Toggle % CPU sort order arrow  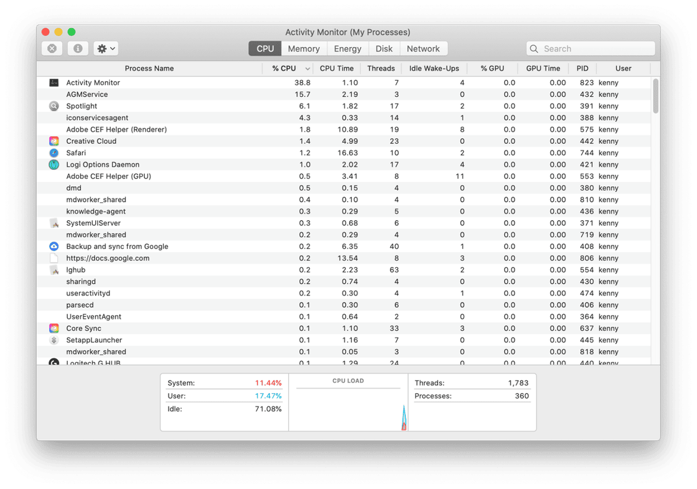pos(308,69)
